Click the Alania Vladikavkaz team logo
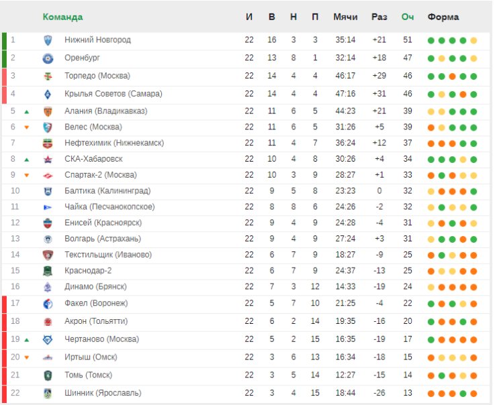 (x=48, y=111)
